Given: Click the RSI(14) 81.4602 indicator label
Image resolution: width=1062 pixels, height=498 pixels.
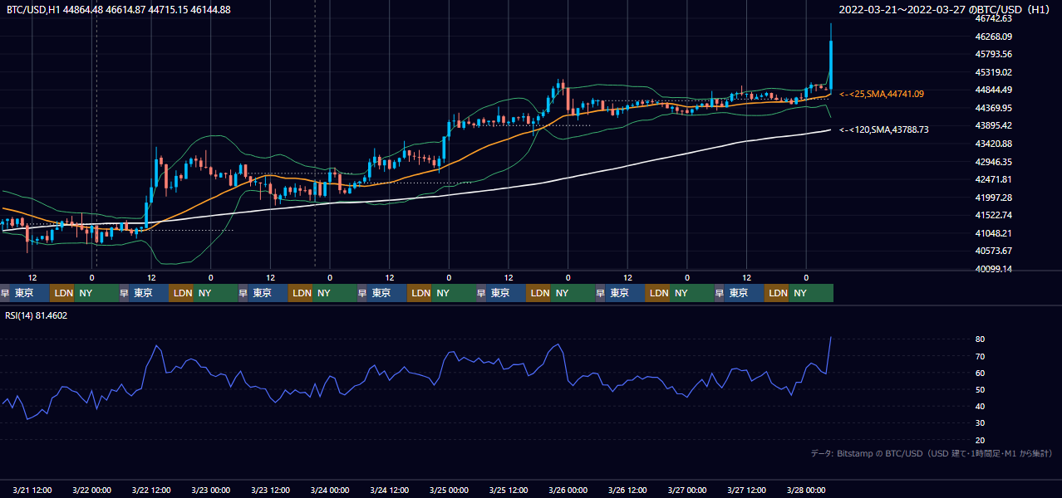Looking at the screenshot, I should pos(37,315).
